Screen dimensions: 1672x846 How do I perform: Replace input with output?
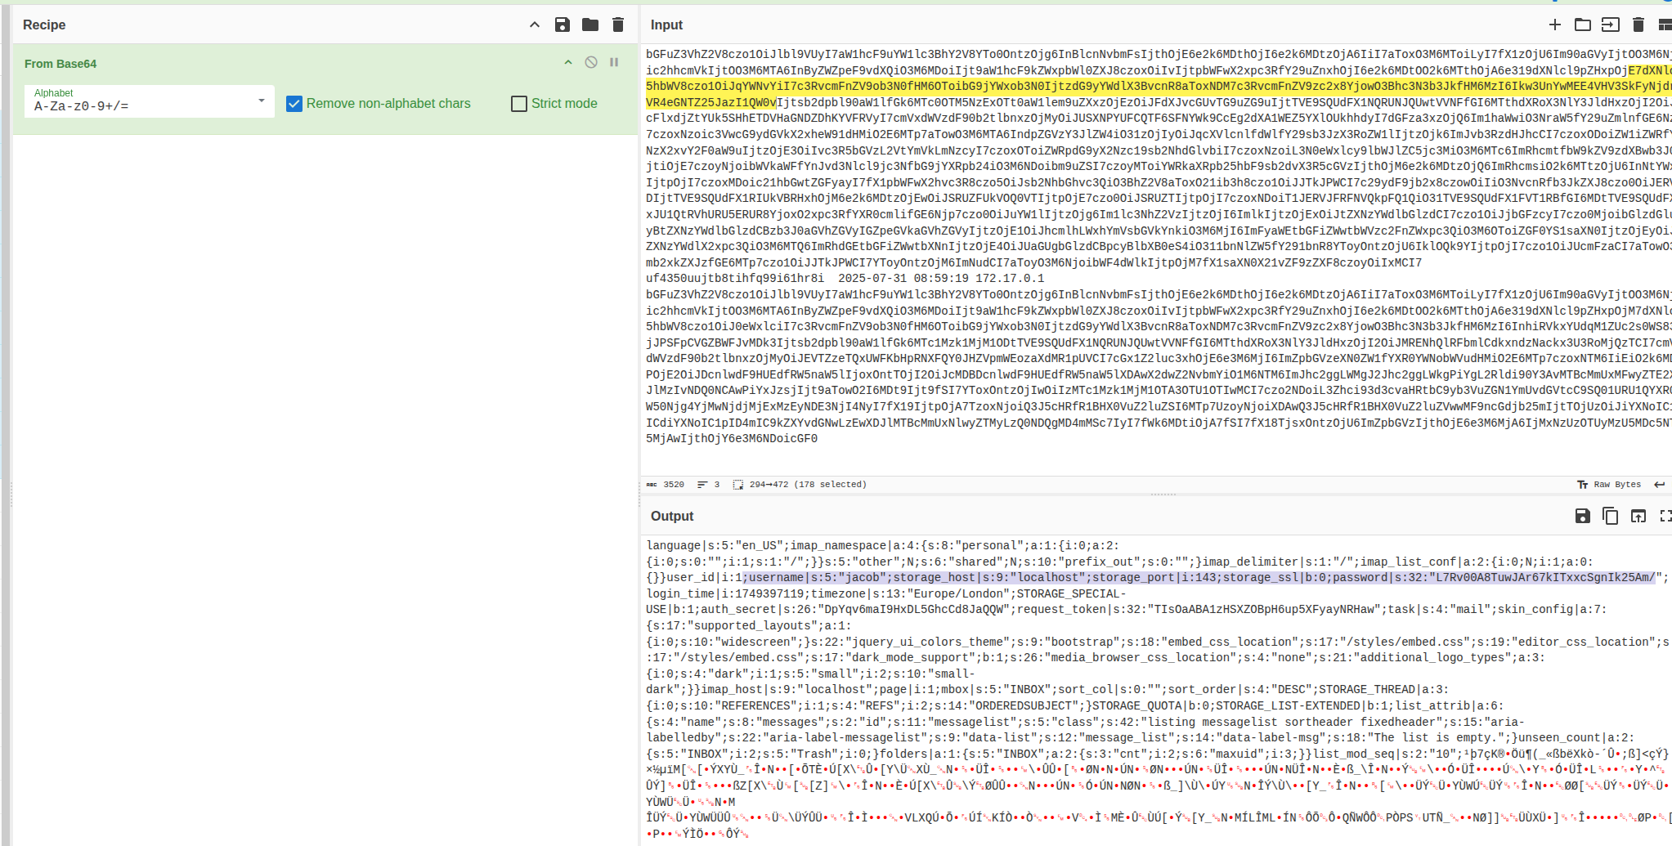pyautogui.click(x=1638, y=516)
